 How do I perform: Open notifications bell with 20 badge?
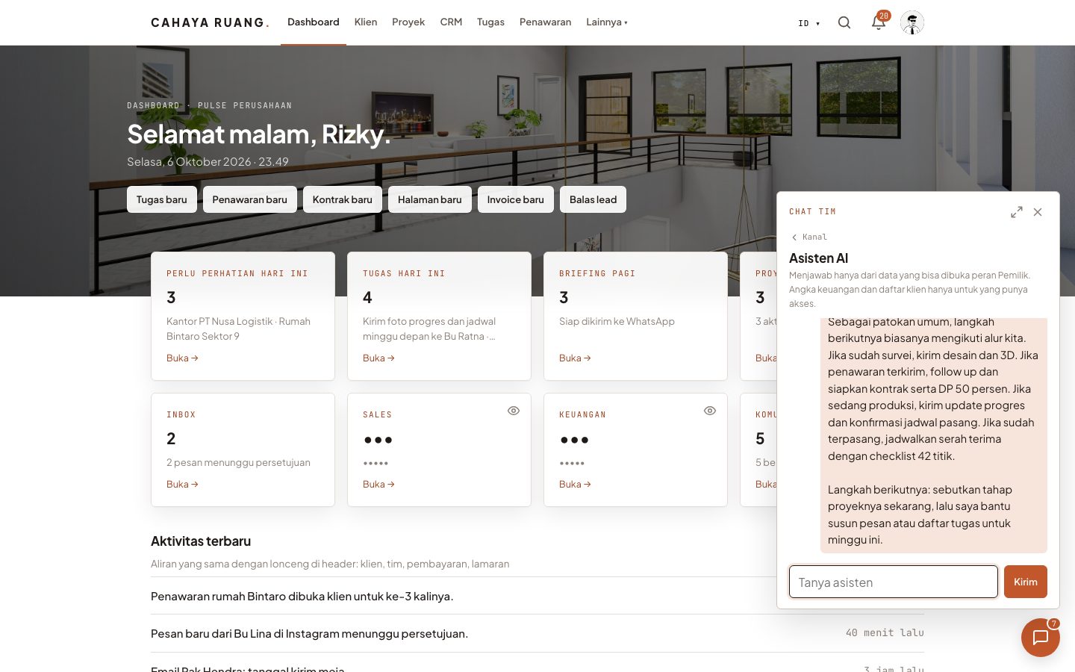pyautogui.click(x=879, y=22)
